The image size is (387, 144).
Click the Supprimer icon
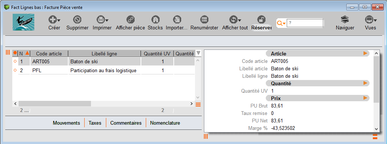[78, 19]
